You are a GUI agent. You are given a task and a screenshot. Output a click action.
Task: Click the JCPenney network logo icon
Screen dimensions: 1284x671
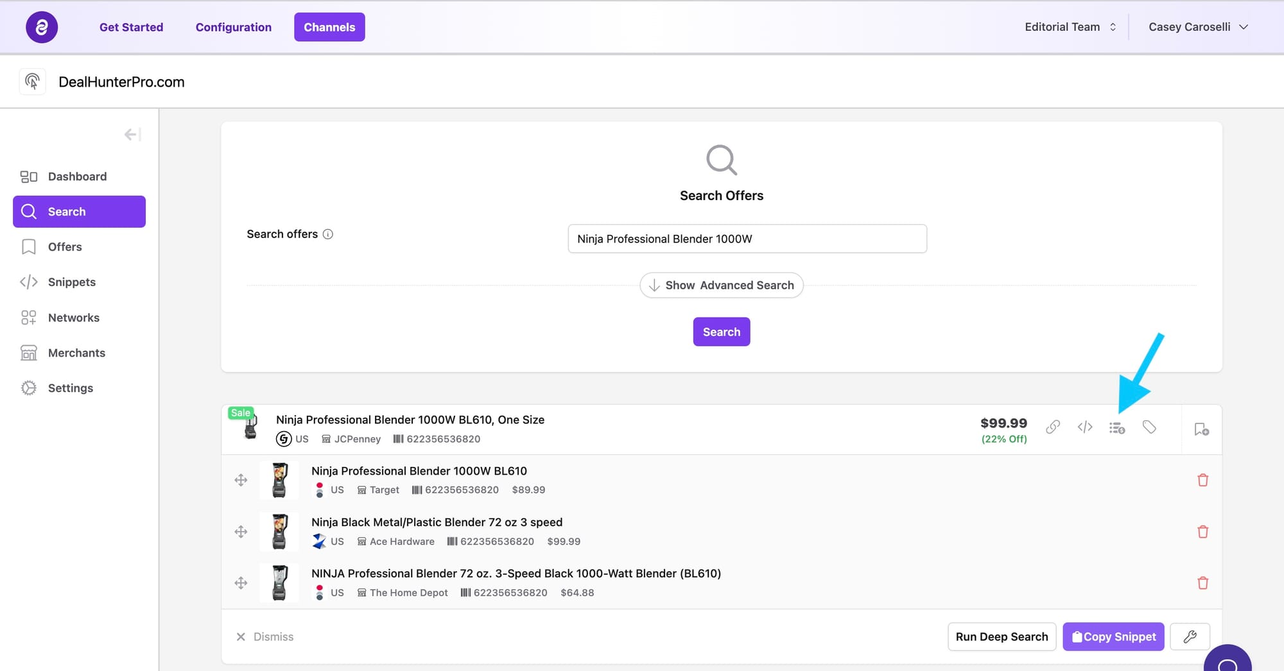[x=284, y=439]
